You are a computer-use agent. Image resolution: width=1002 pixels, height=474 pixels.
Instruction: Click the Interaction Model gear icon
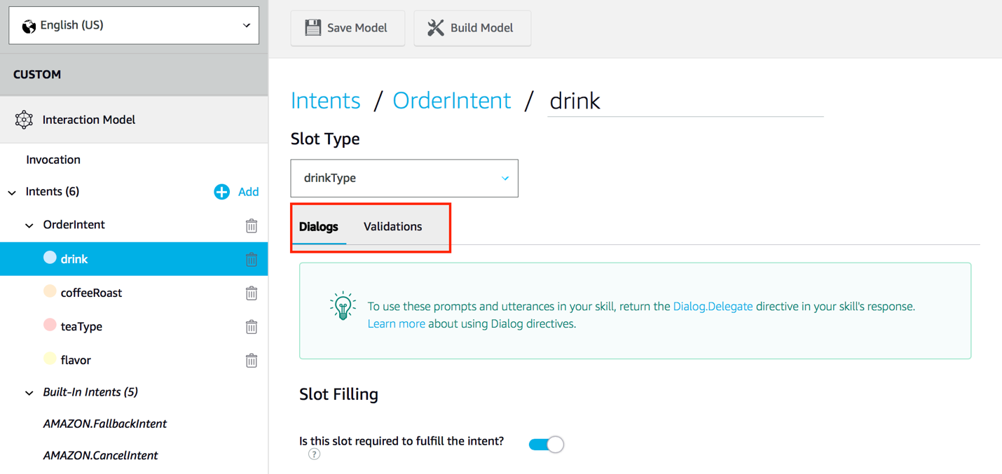tap(24, 120)
